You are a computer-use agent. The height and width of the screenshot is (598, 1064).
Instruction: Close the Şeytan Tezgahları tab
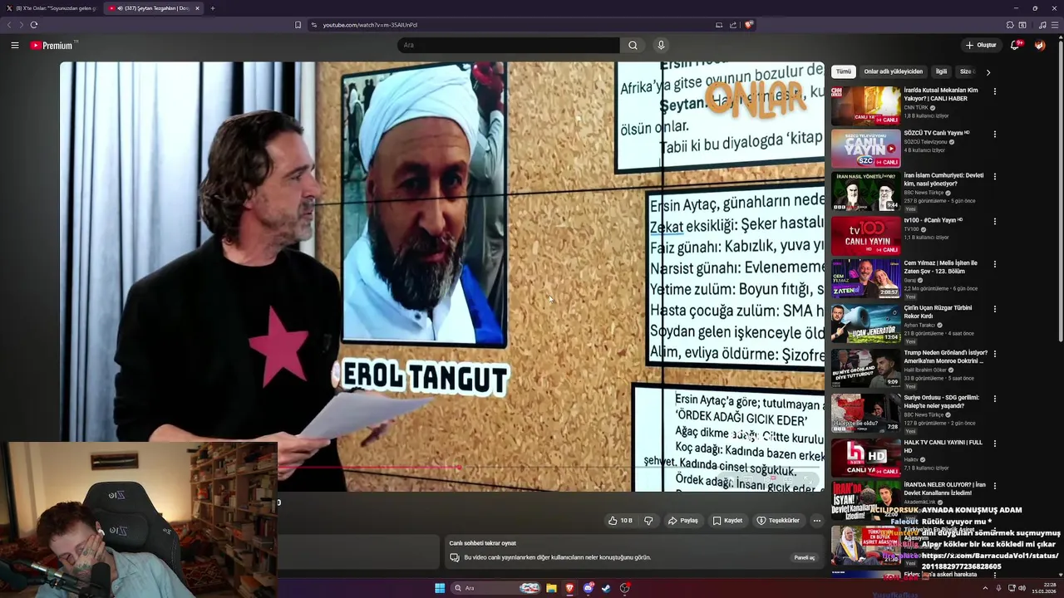[197, 8]
